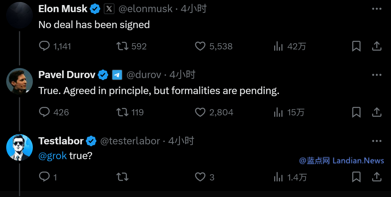The image size is (391, 197).
Task: Open more options on Elon Musk's tweet
Action: 377,9
